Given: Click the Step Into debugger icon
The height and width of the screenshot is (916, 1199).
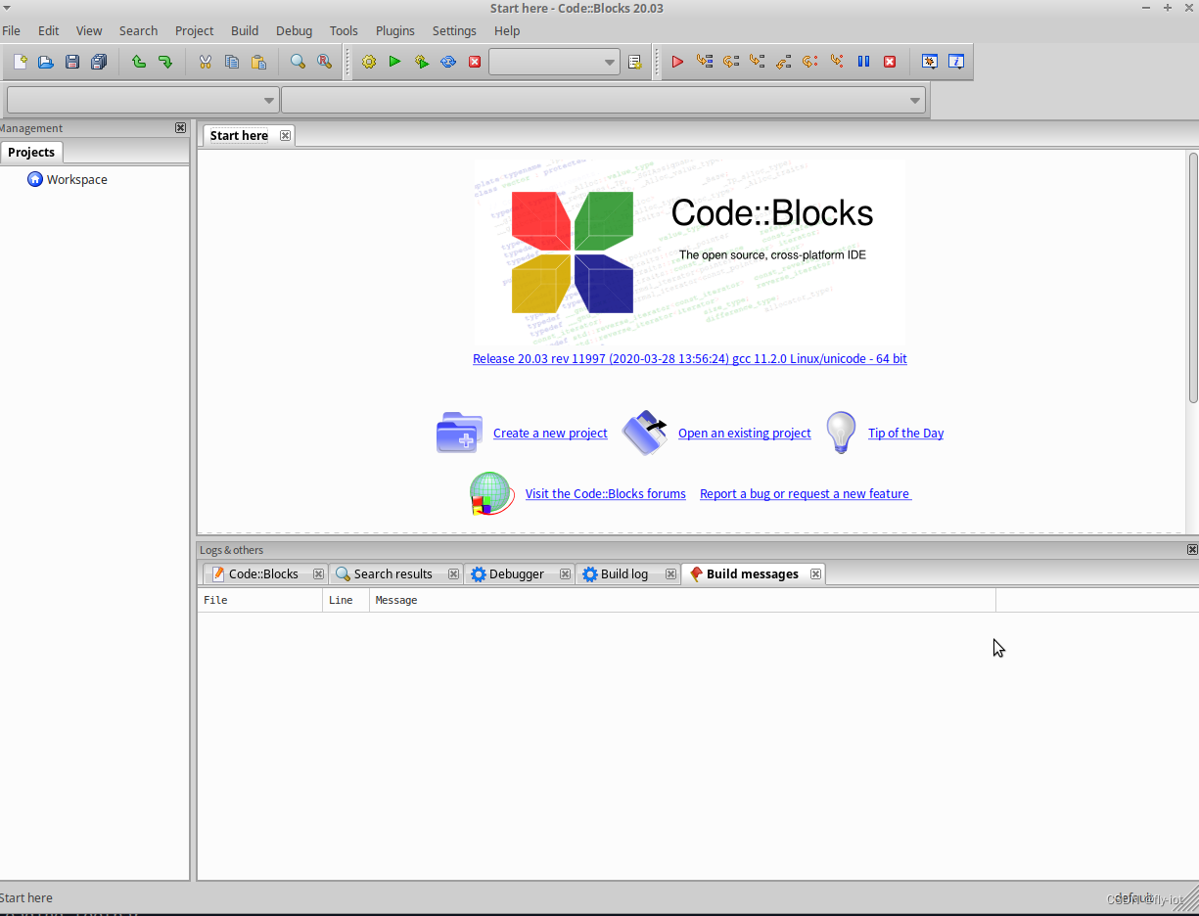Looking at the screenshot, I should (x=757, y=61).
